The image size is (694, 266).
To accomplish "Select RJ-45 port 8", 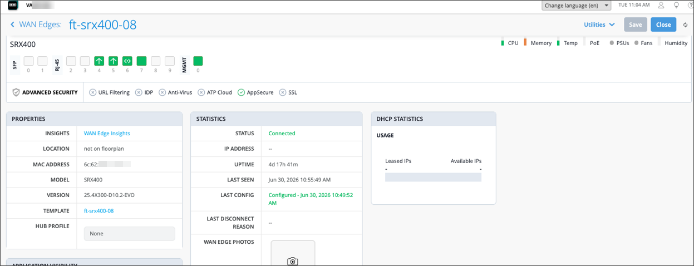I will 155,61.
